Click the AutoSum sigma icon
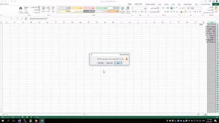The width and height of the screenshot is (219, 123). pos(39,7)
